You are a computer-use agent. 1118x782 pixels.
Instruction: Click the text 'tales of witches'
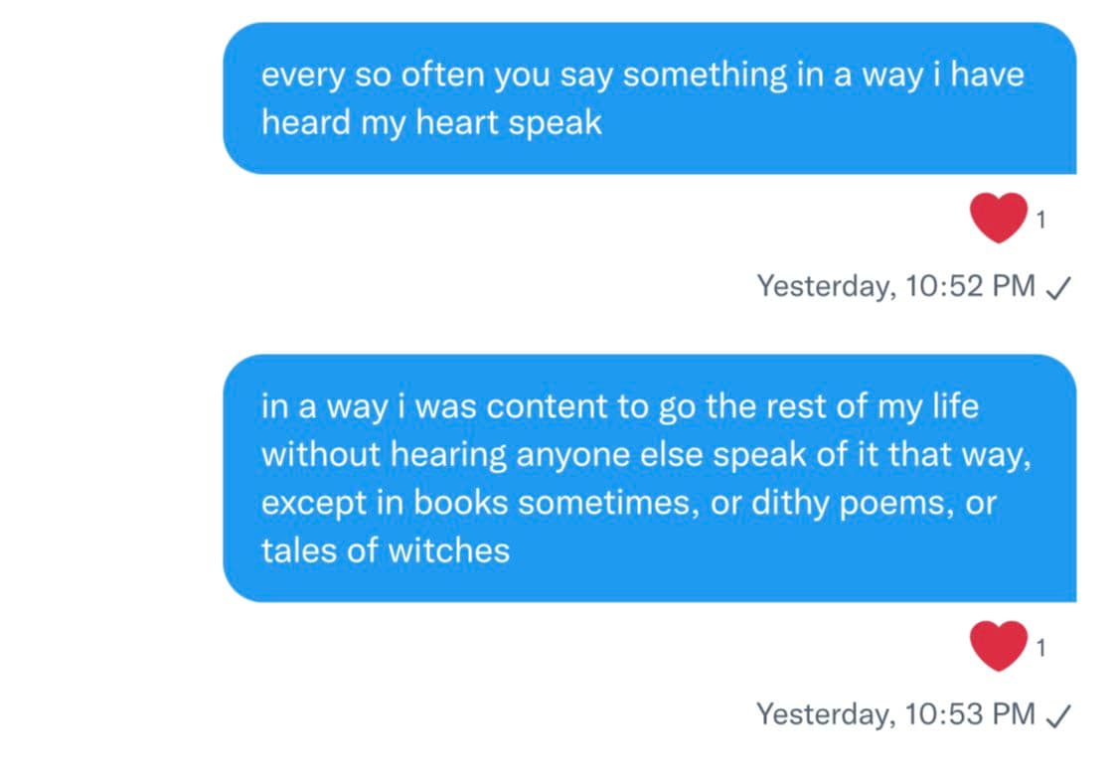[386, 549]
